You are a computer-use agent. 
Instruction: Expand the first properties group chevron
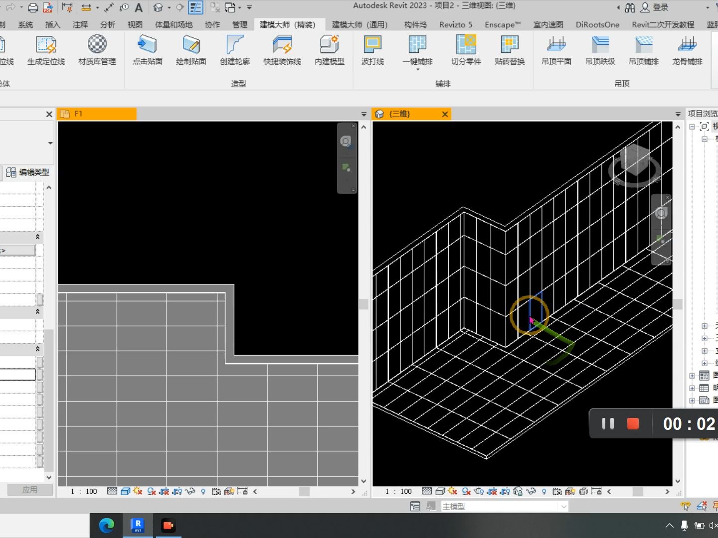[x=37, y=237]
